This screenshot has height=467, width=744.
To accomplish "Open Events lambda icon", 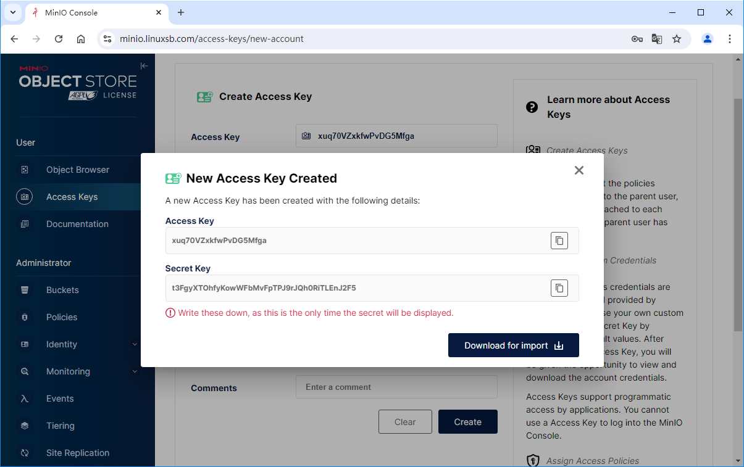I will pyautogui.click(x=25, y=399).
